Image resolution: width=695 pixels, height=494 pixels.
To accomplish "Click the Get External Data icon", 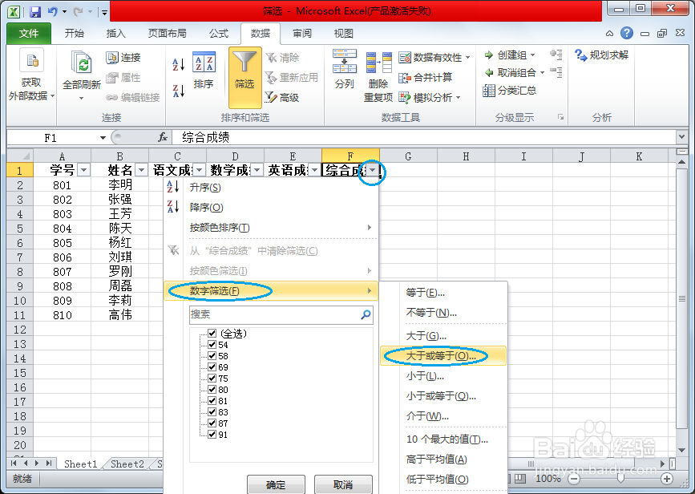I will (x=32, y=60).
